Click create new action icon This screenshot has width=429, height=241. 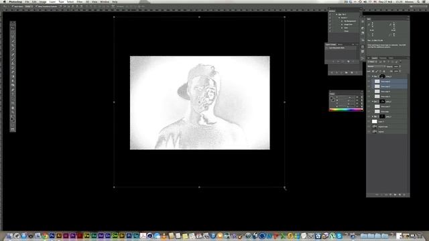coord(352,72)
